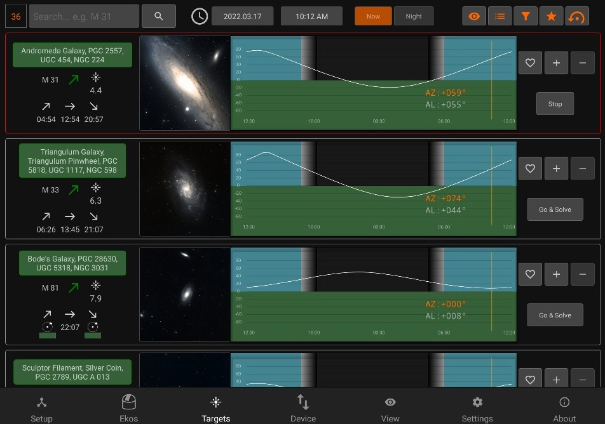Open the list view icon in toolbar

click(x=500, y=17)
